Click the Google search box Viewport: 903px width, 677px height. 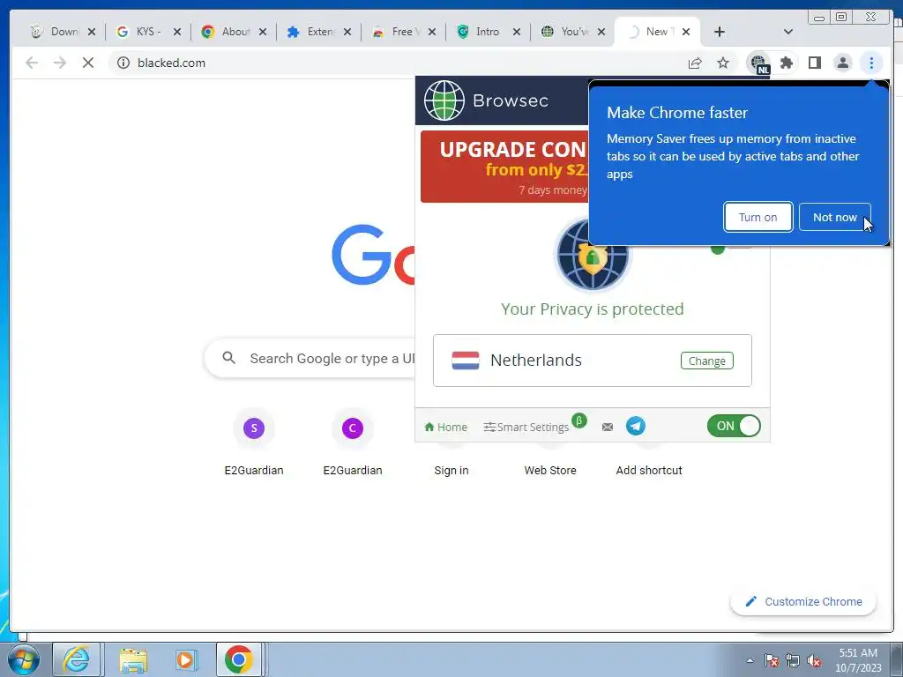[311, 358]
